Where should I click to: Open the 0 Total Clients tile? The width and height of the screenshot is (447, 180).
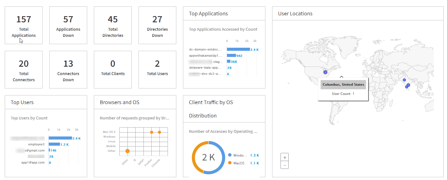click(113, 70)
